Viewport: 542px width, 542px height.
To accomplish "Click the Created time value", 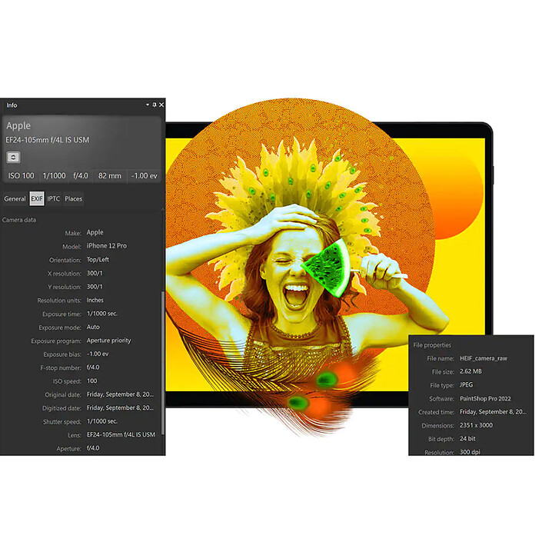I will coord(493,412).
